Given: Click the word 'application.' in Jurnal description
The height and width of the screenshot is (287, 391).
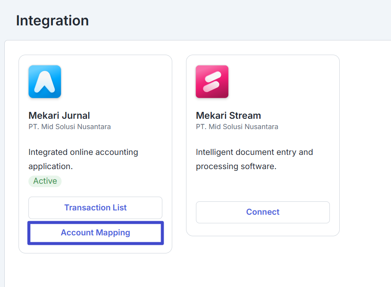Looking at the screenshot, I should point(51,167).
